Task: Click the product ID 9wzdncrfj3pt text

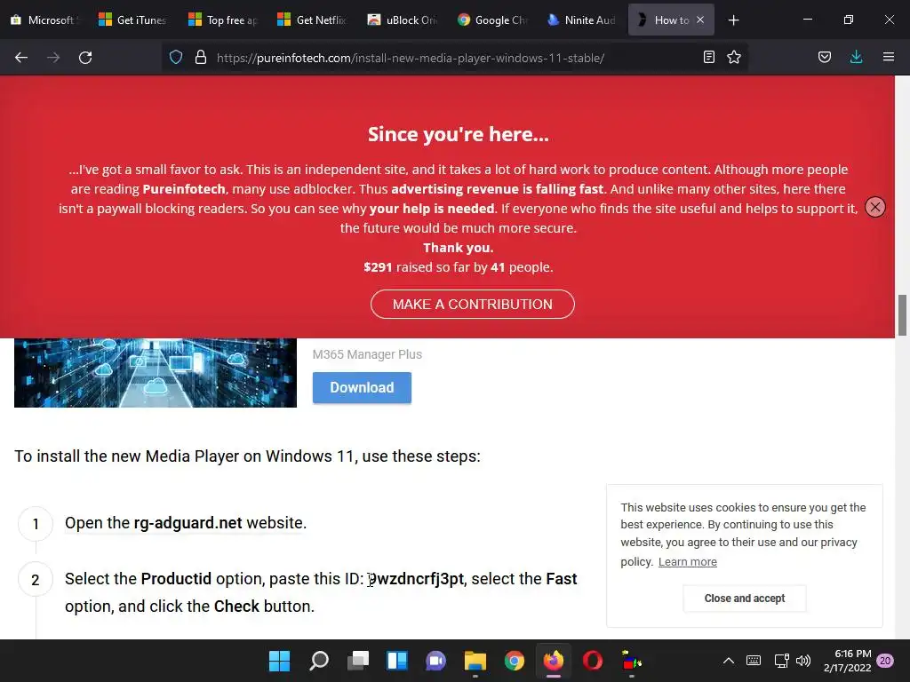Action: 416,579
